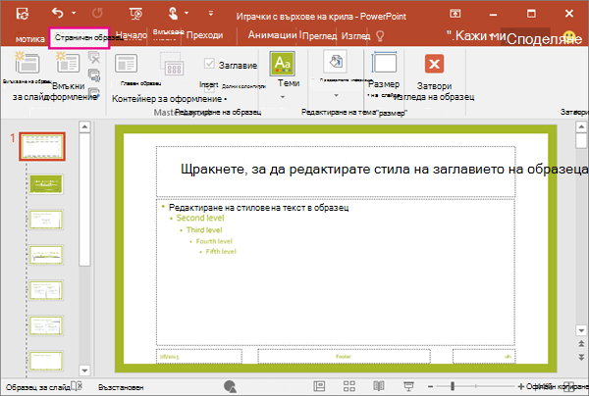The height and width of the screenshot is (396, 589).
Task: Click the slide number placeholder
Action: tap(484, 356)
